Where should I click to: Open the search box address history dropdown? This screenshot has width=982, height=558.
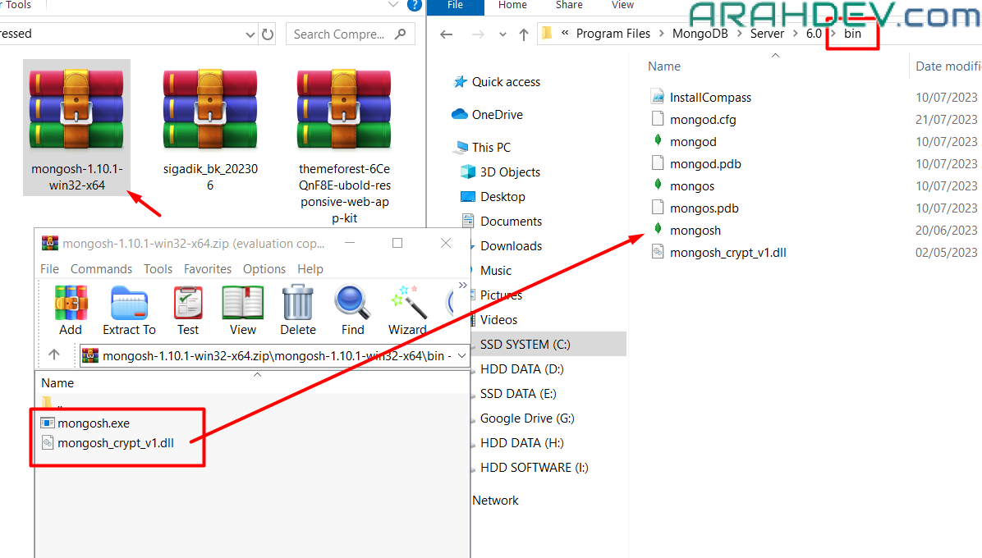(x=250, y=34)
